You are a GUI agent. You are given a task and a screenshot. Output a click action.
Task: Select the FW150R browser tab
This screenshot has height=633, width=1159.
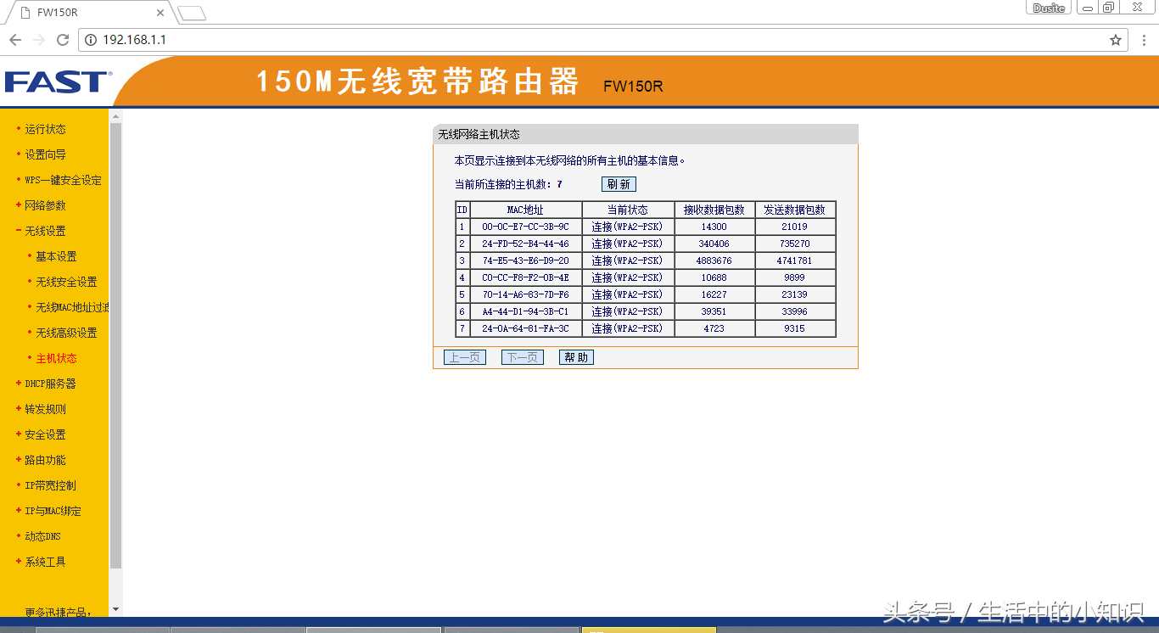coord(89,12)
